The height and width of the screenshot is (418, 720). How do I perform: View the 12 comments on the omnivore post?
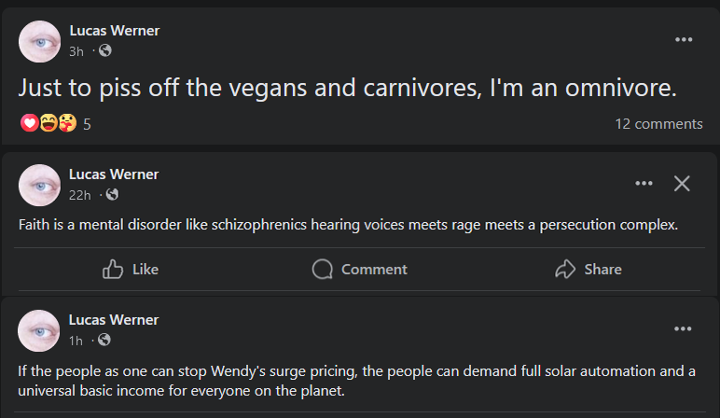658,124
